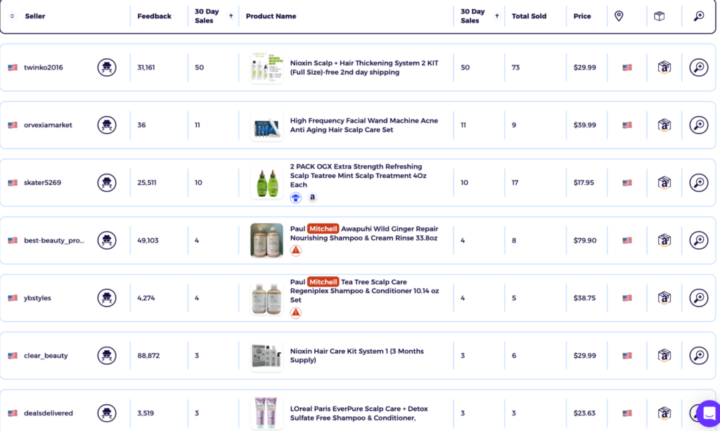Click warning triangle under Tea Tree Scalp Care product
The width and height of the screenshot is (720, 431).
[x=296, y=313]
